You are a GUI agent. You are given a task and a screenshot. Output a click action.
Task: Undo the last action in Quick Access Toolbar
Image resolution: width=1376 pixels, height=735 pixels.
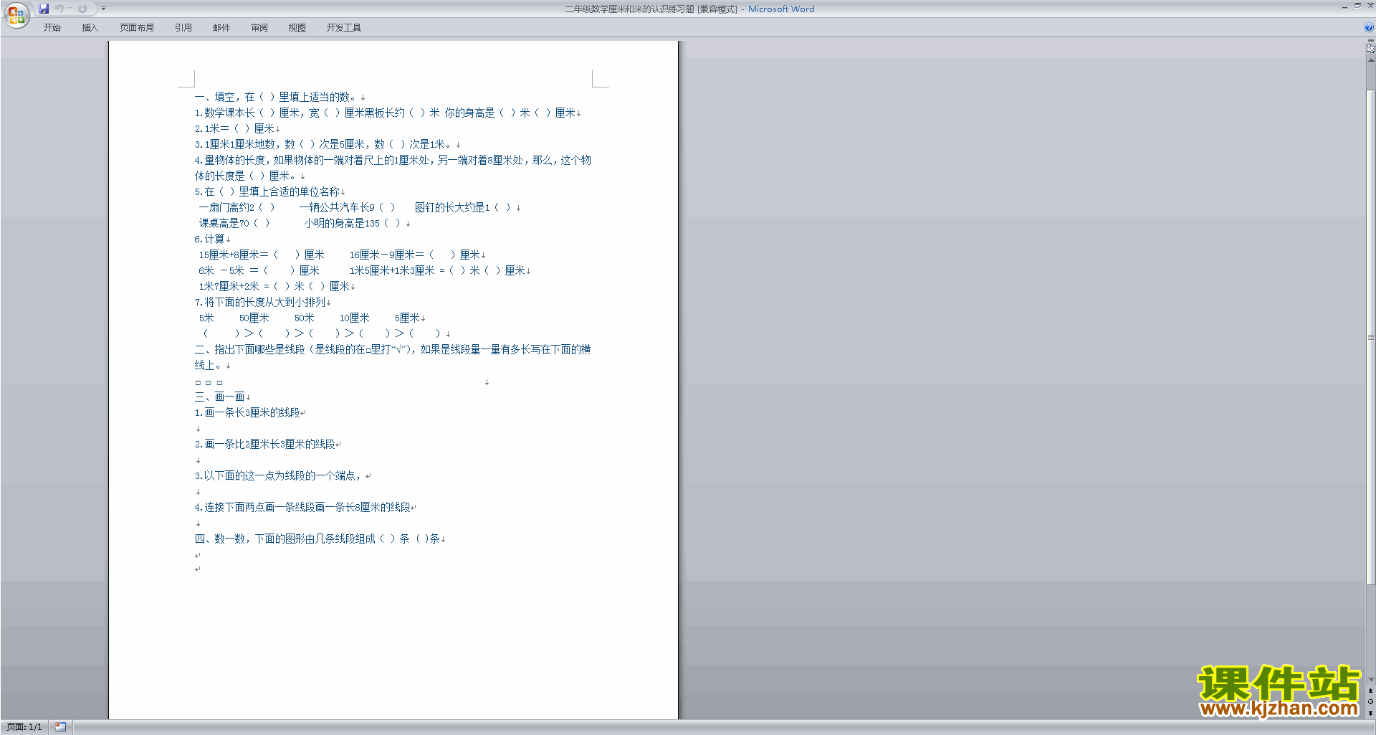[x=59, y=9]
